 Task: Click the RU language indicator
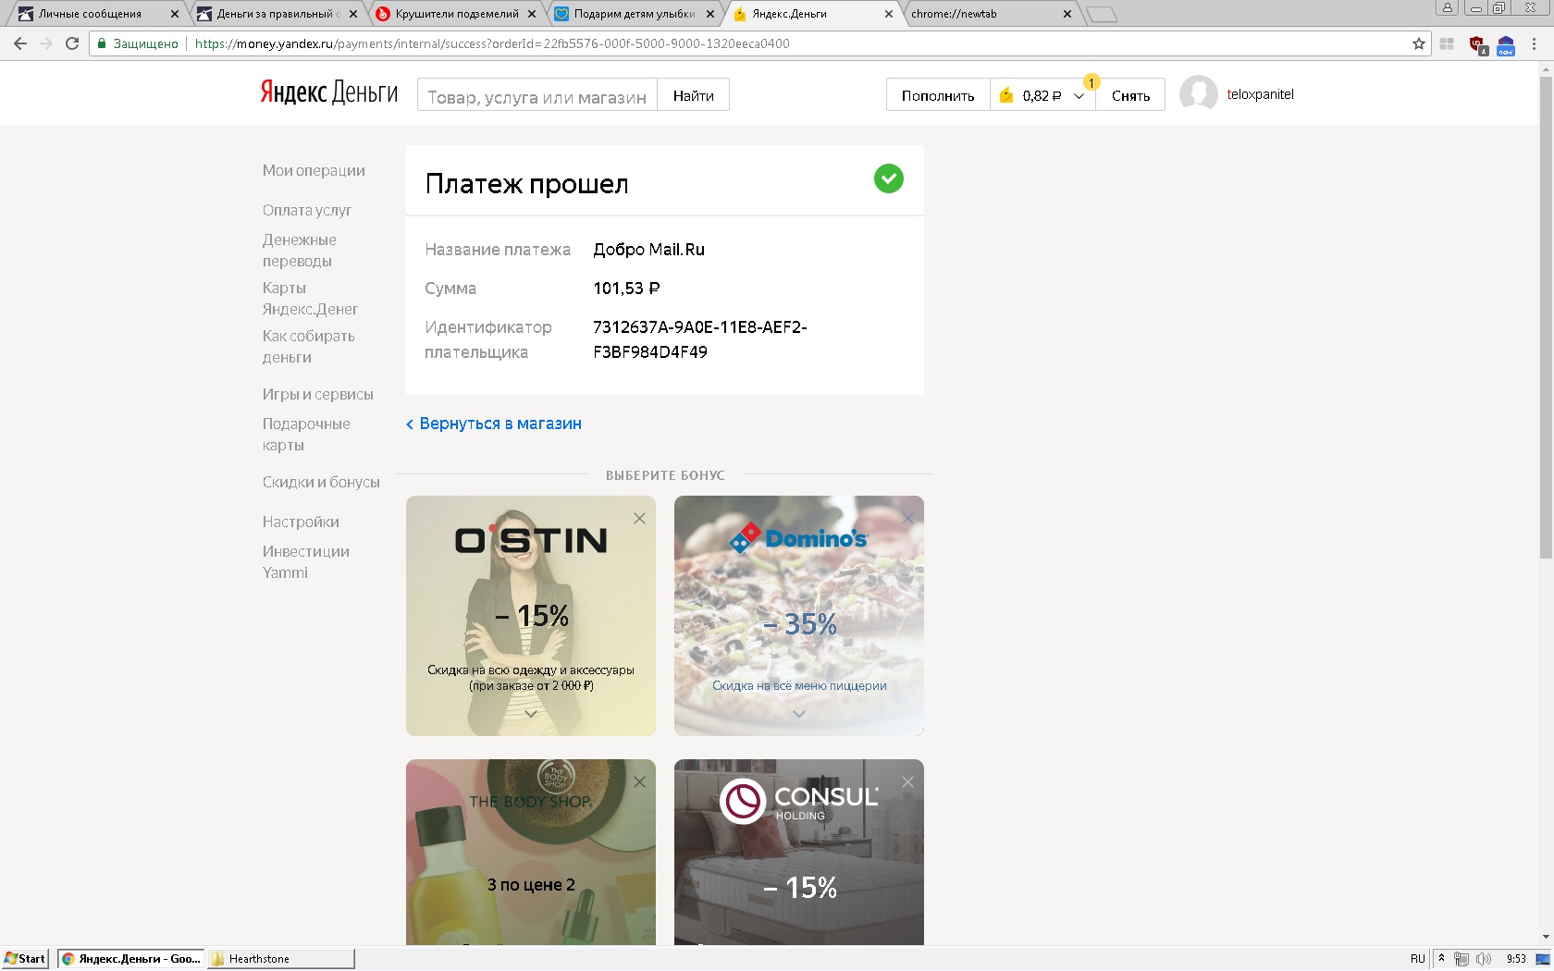1418,959
